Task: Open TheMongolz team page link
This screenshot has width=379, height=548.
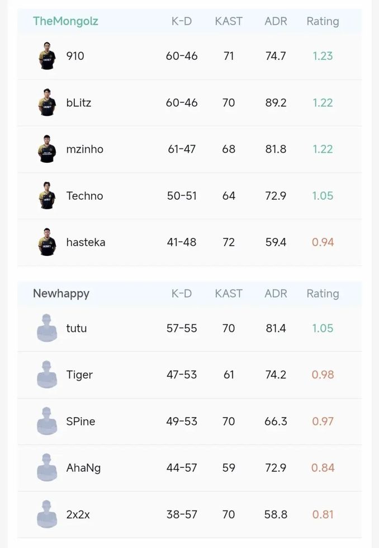Action: click(x=65, y=21)
